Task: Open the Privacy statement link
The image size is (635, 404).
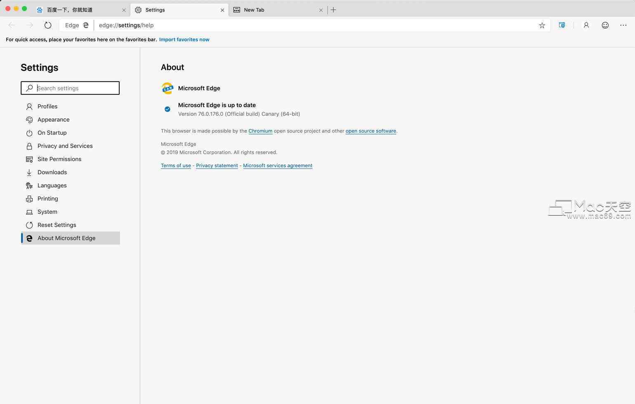Action: (217, 166)
